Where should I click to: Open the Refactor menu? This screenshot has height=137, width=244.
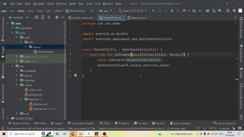tap(61, 3)
